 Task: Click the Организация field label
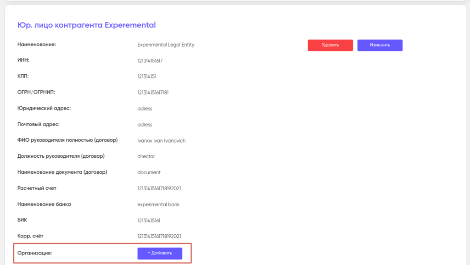point(34,253)
